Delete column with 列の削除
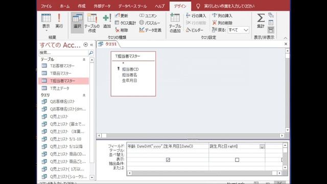327x184 pixels. pyautogui.click(x=222, y=23)
